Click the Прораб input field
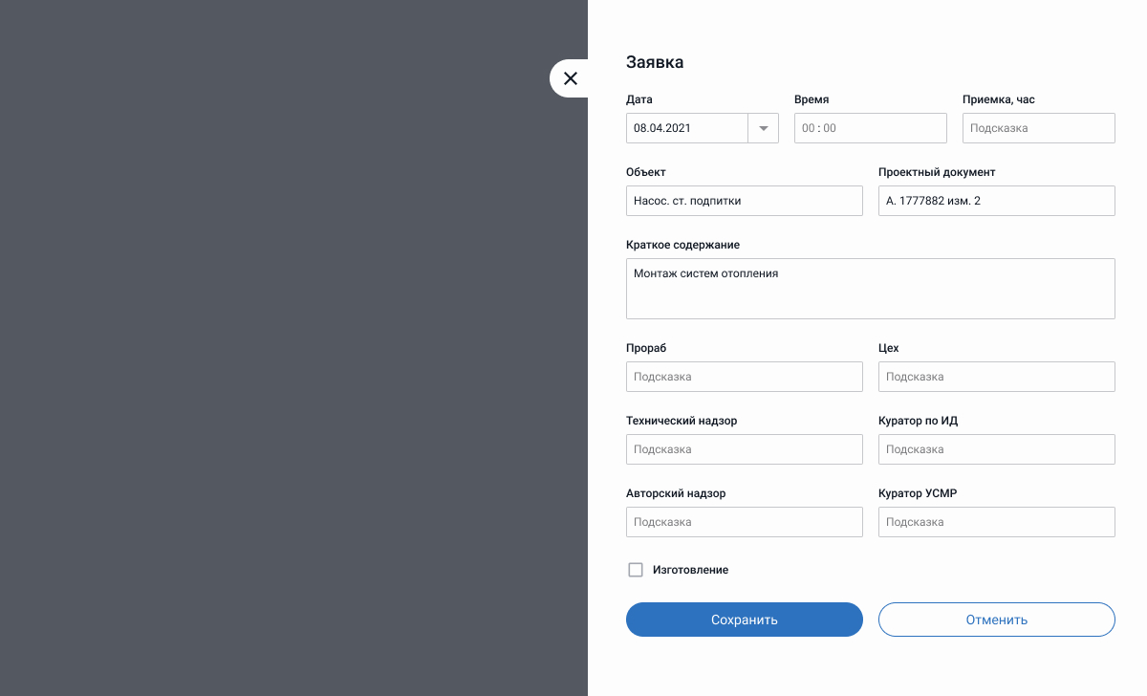The image size is (1147, 696). [x=744, y=377]
